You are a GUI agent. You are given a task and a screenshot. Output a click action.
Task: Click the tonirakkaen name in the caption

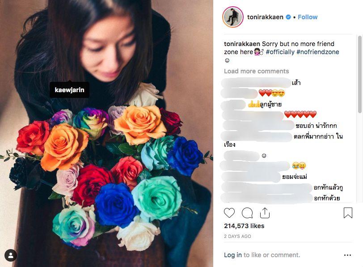click(242, 44)
